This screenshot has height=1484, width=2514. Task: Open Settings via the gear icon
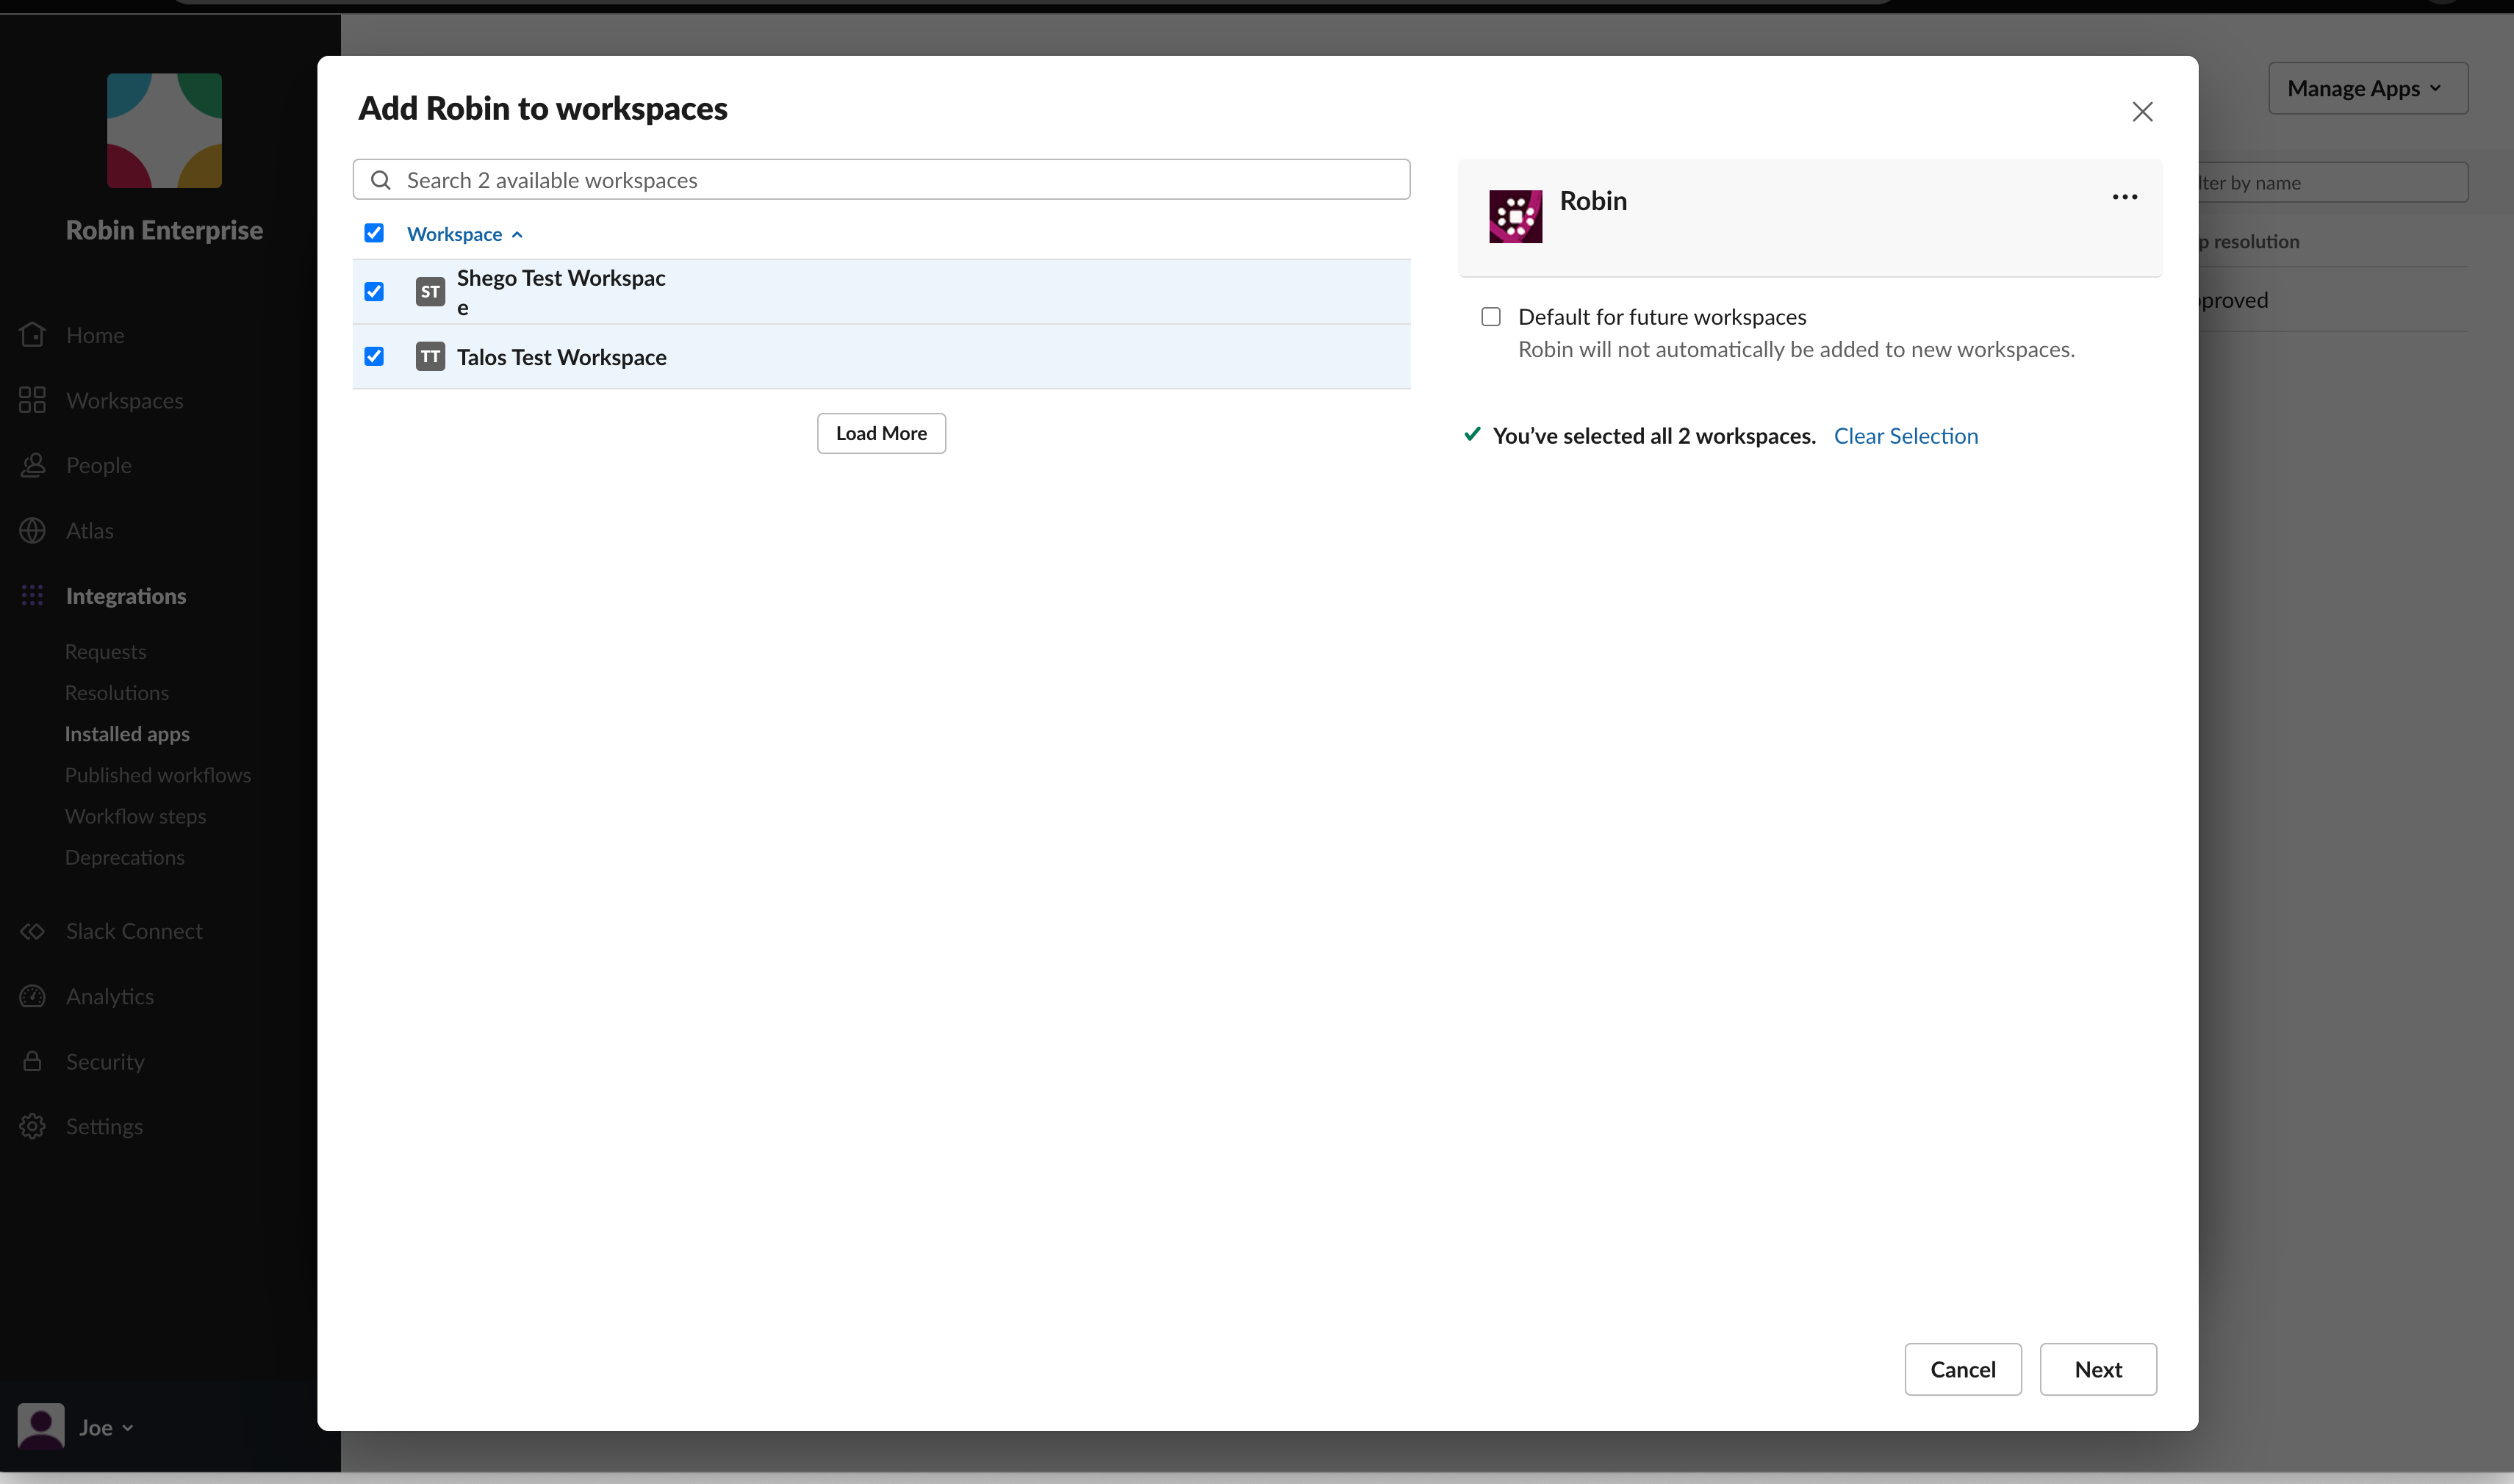[x=32, y=1126]
